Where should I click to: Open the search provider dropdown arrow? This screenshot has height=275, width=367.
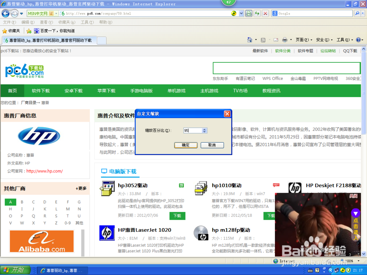(363, 14)
